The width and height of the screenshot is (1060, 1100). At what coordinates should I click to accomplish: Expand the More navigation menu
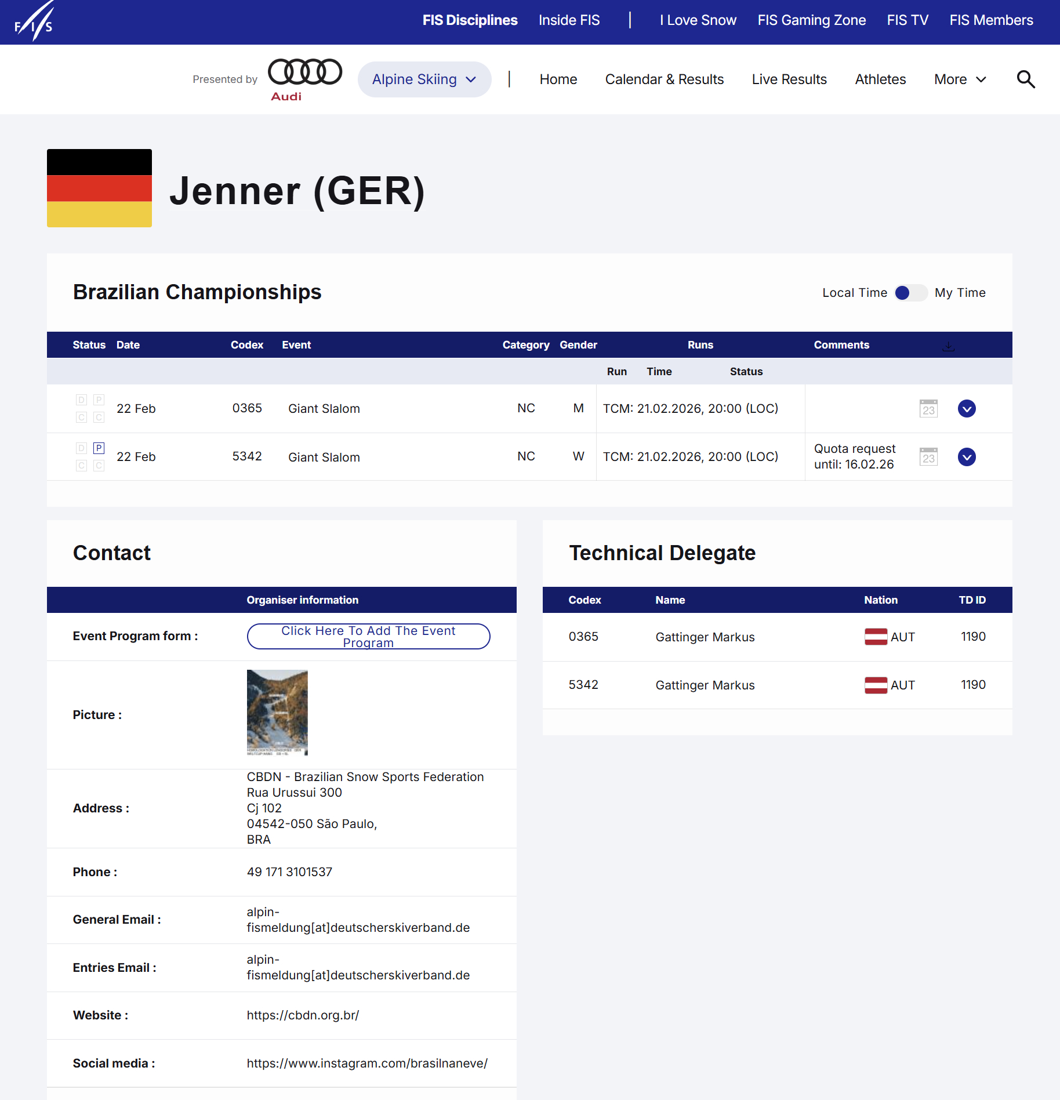point(960,79)
